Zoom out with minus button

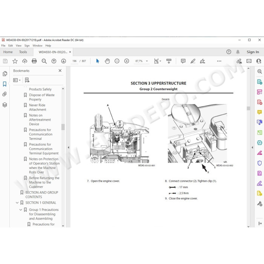coord(117,61)
